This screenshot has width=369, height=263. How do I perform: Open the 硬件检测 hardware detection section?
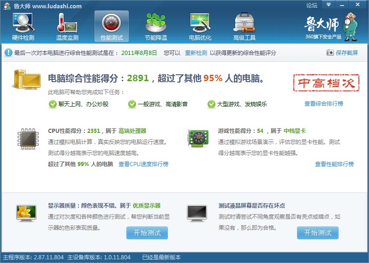point(23,27)
